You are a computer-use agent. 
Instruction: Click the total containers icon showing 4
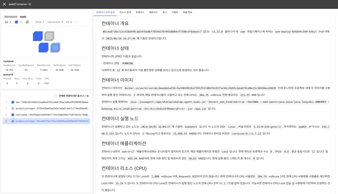(x=6, y=22)
